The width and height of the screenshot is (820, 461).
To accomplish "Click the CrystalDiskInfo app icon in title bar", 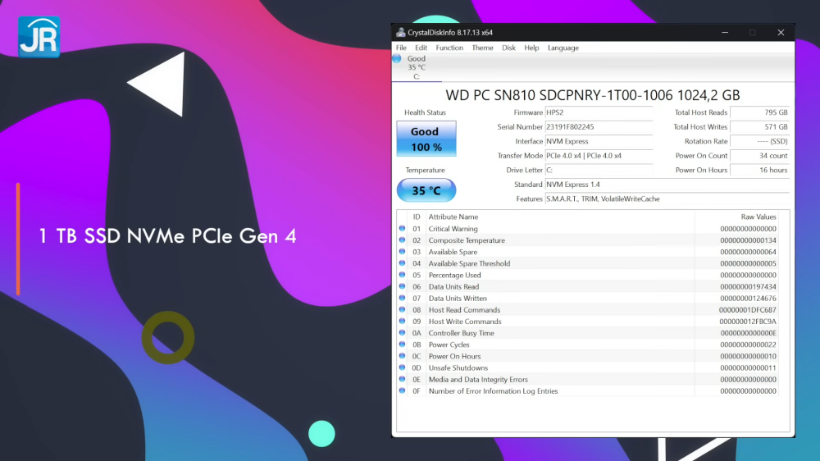I will 401,33.
